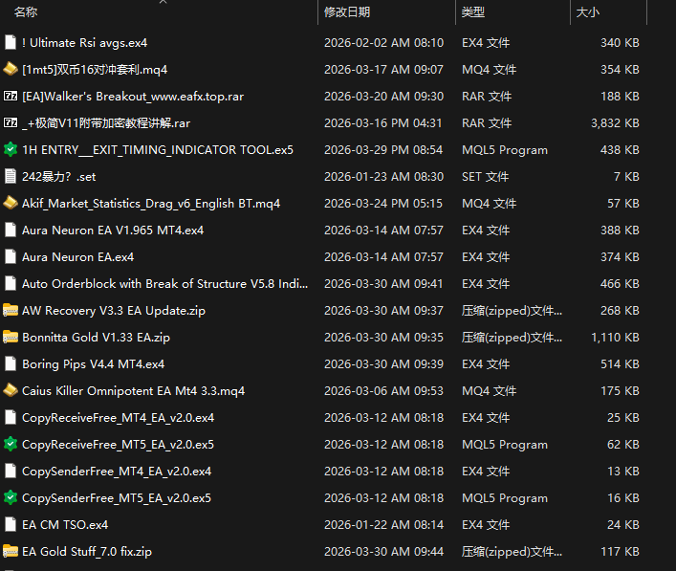Click the green MQL5 icon of 1H ENTRY__EXIT_TIMING_INDICATOR TOOL.ex5

tap(11, 149)
